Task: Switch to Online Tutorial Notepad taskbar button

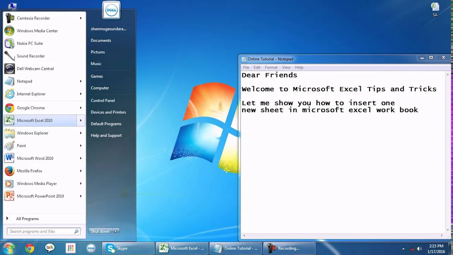Action: 236,248
